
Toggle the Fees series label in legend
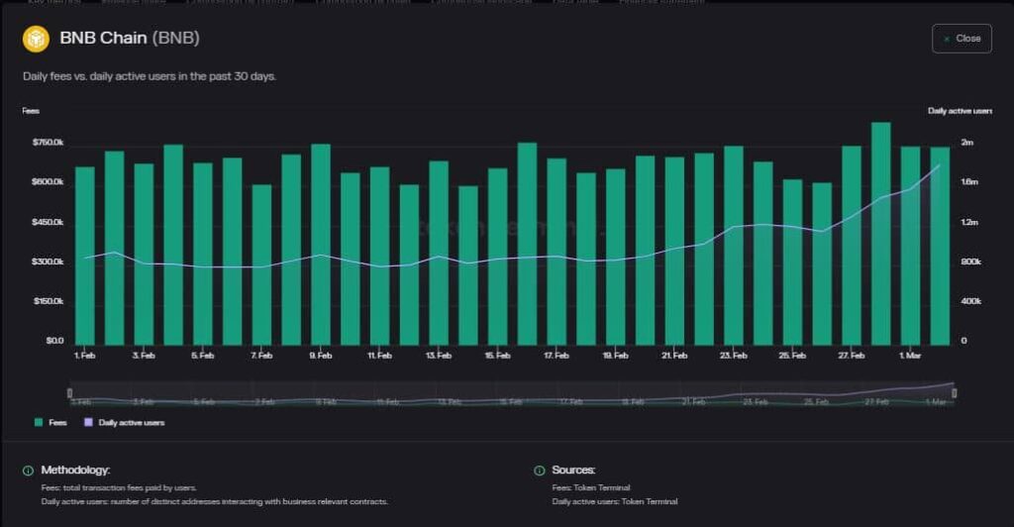(x=58, y=422)
